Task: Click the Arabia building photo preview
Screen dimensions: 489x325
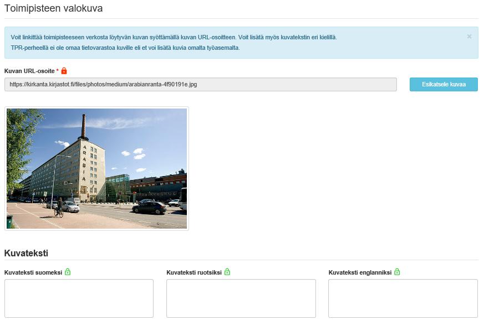Action: (96, 168)
